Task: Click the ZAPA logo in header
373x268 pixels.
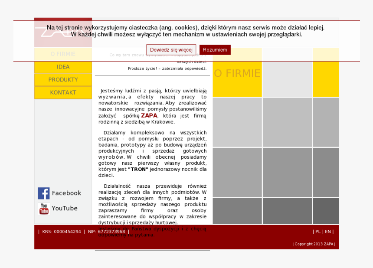Action: 63,33
